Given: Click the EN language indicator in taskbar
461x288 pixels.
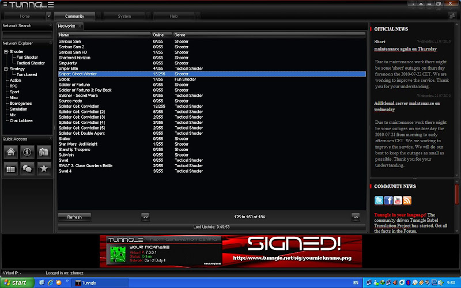Looking at the screenshot, I should [356, 283].
